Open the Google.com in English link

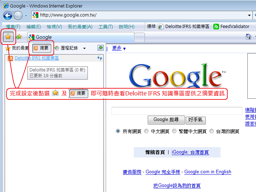[208, 172]
